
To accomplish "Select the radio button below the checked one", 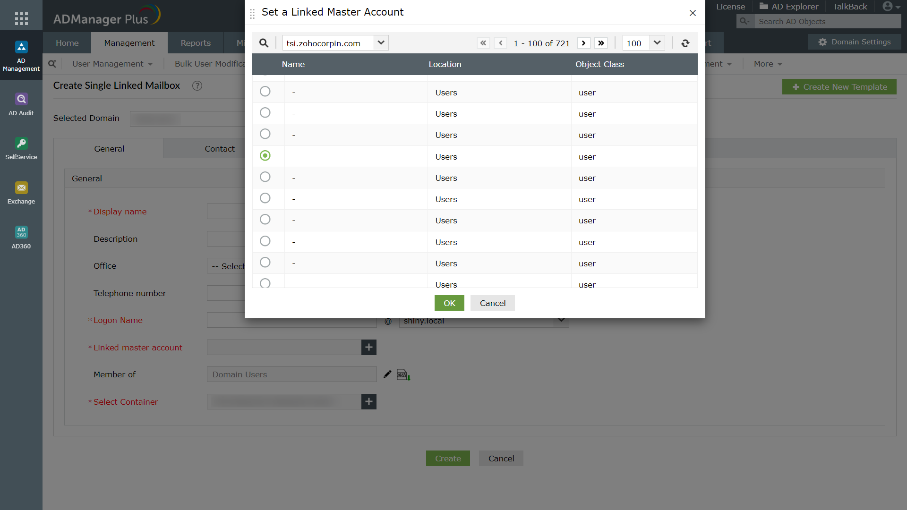I will point(265,177).
